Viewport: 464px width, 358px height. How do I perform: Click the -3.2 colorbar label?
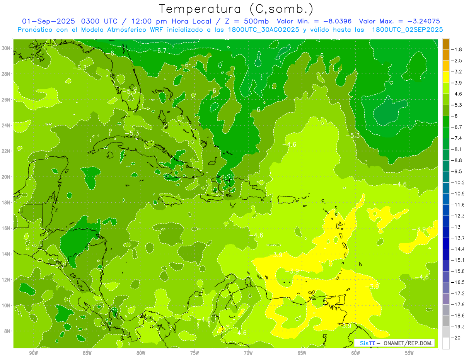click(457, 72)
